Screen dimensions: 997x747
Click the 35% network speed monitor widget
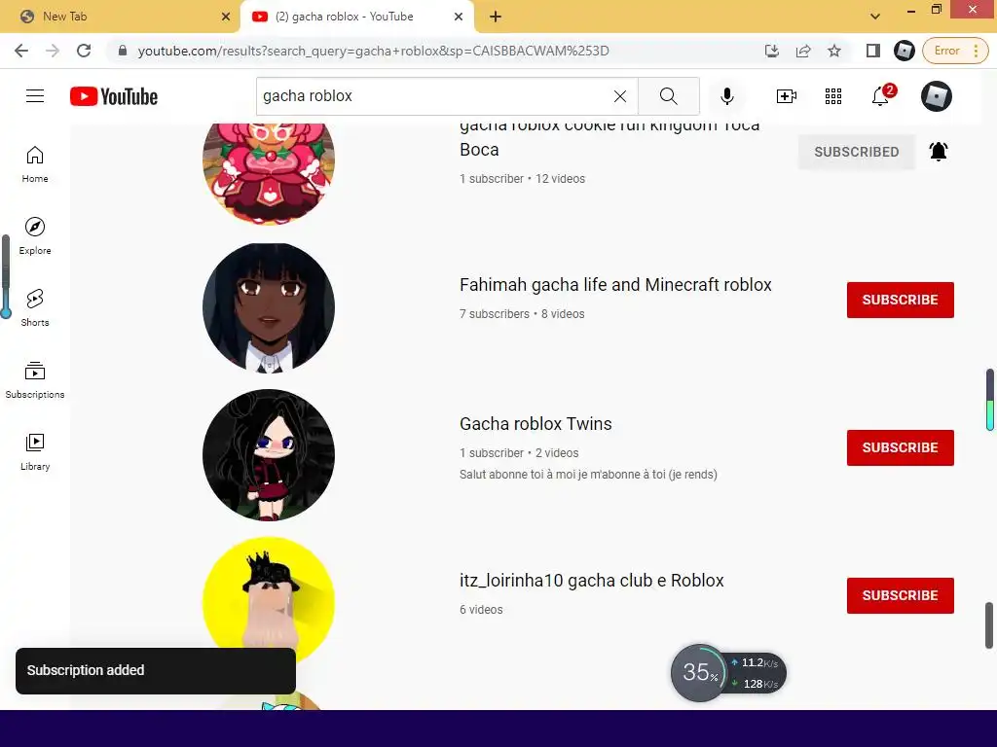(x=728, y=673)
